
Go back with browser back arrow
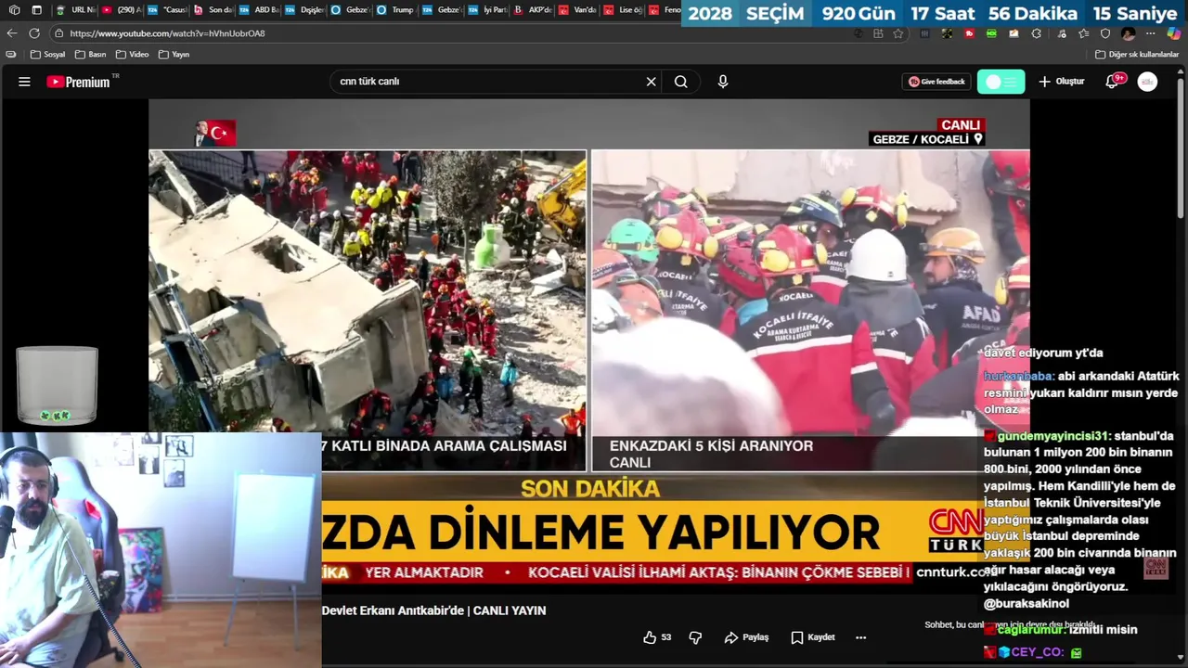point(12,33)
